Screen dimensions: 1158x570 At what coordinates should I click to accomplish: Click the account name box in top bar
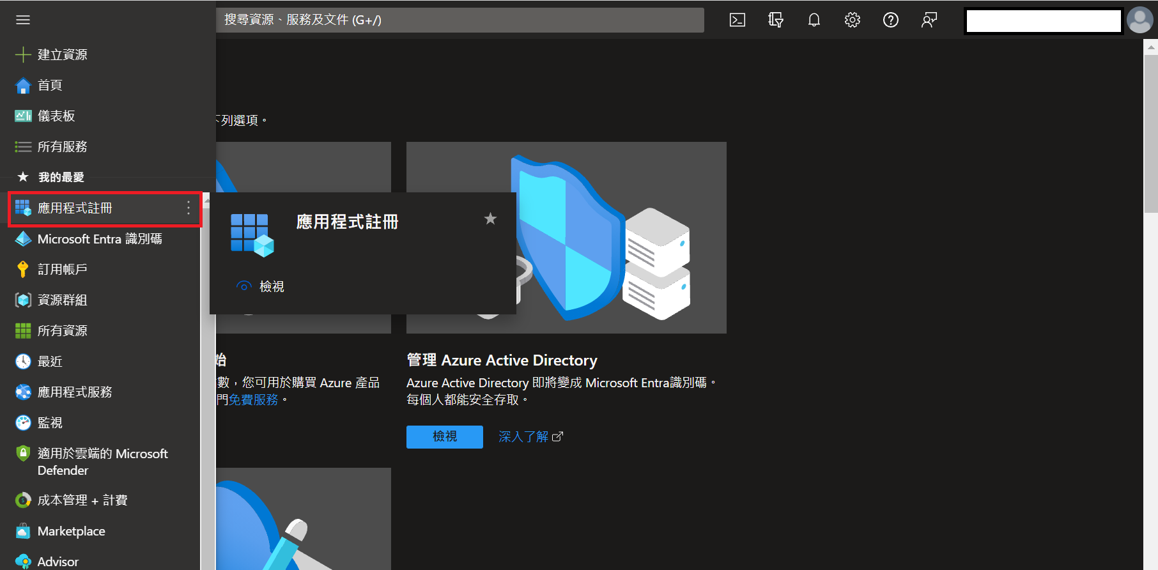[x=1044, y=20]
